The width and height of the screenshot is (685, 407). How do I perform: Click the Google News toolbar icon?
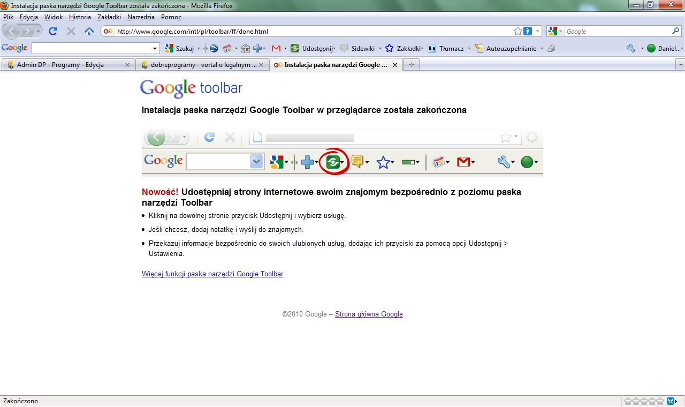pyautogui.click(x=226, y=48)
